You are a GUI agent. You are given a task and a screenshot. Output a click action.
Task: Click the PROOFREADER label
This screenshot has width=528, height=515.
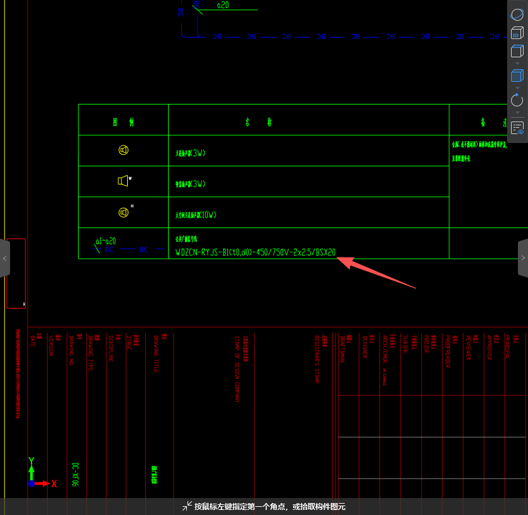pos(447,351)
